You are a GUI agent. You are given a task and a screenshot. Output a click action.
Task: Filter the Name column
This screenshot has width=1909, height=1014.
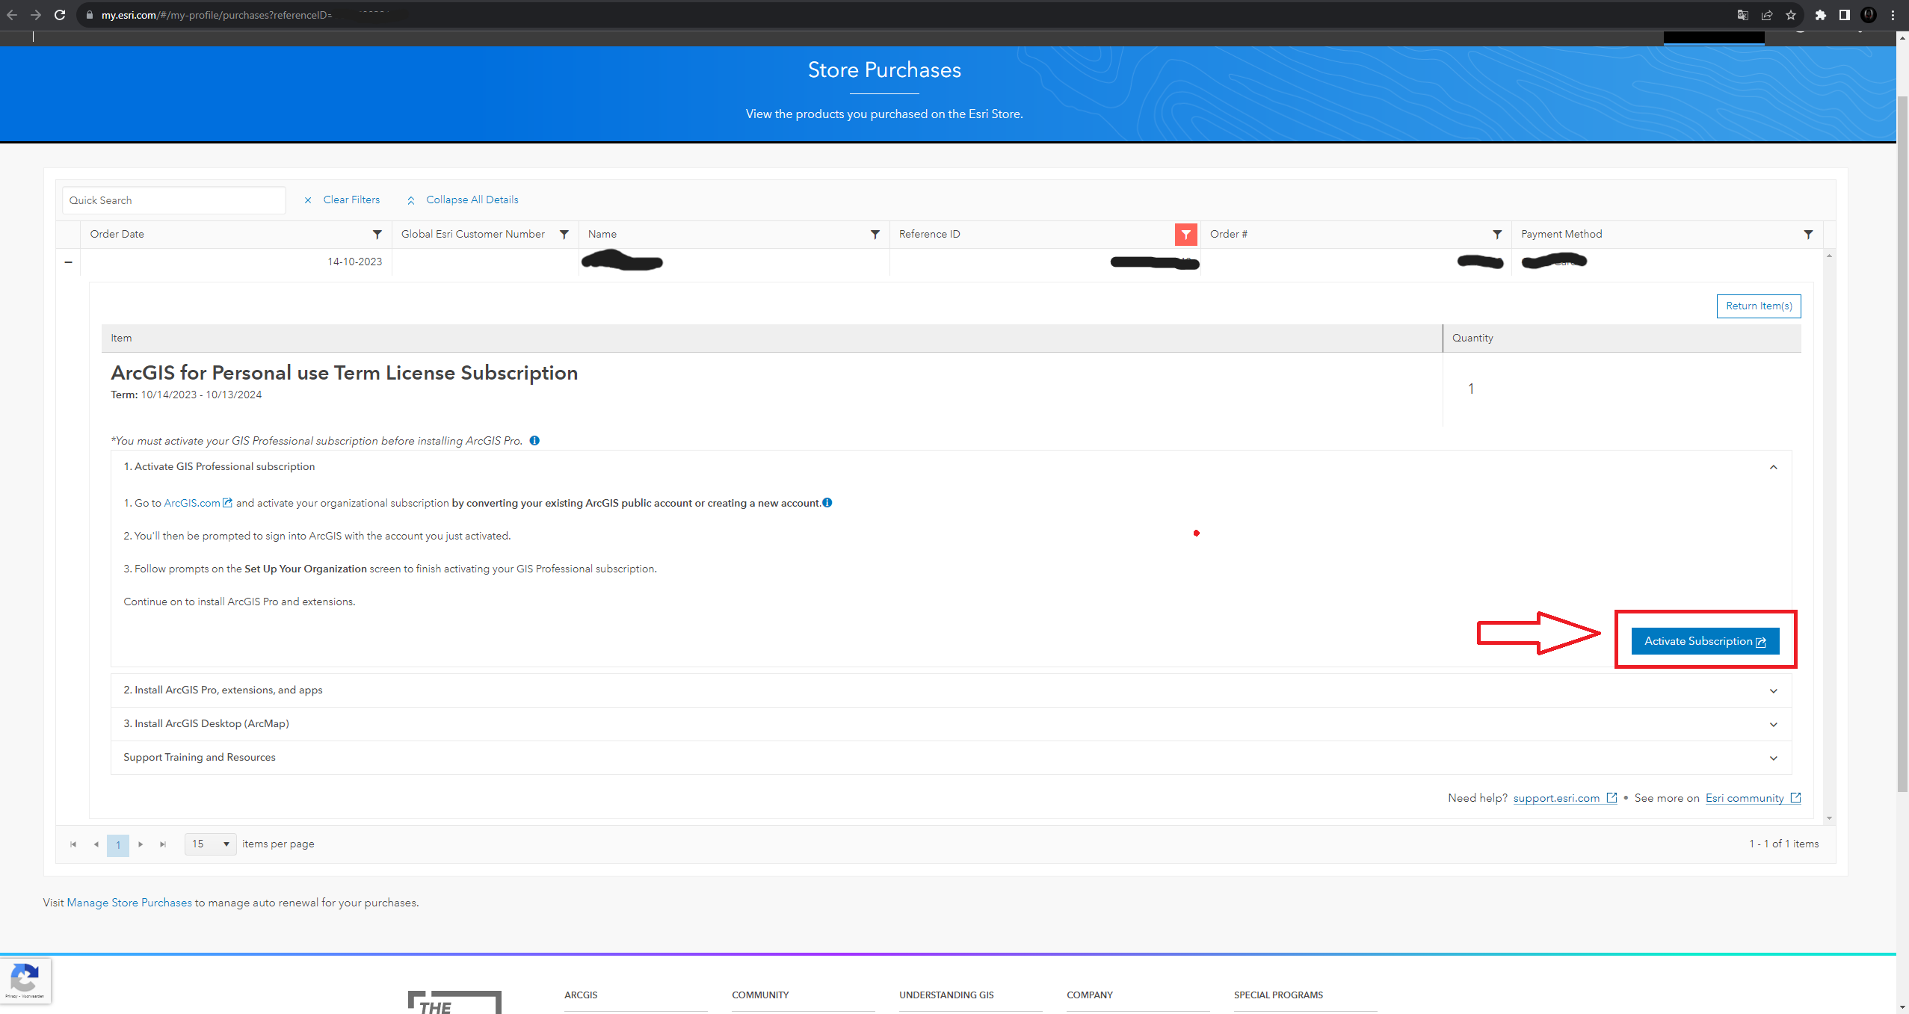coord(875,234)
